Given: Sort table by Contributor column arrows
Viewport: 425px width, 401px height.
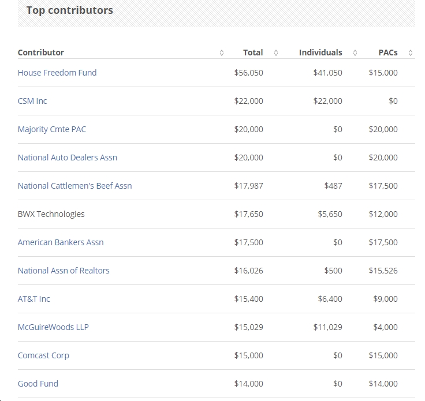Looking at the screenshot, I should 221,53.
